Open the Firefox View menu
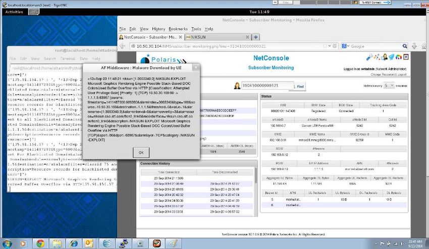The height and width of the screenshot is (249, 429). click(144, 29)
